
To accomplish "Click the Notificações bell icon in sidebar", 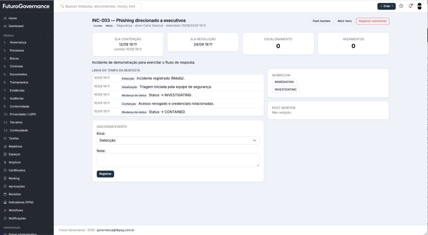I will (5, 218).
